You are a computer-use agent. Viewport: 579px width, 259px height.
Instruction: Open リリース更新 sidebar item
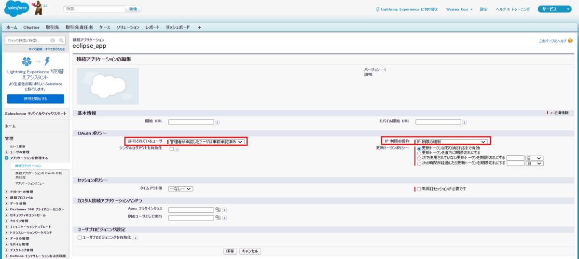click(x=17, y=146)
